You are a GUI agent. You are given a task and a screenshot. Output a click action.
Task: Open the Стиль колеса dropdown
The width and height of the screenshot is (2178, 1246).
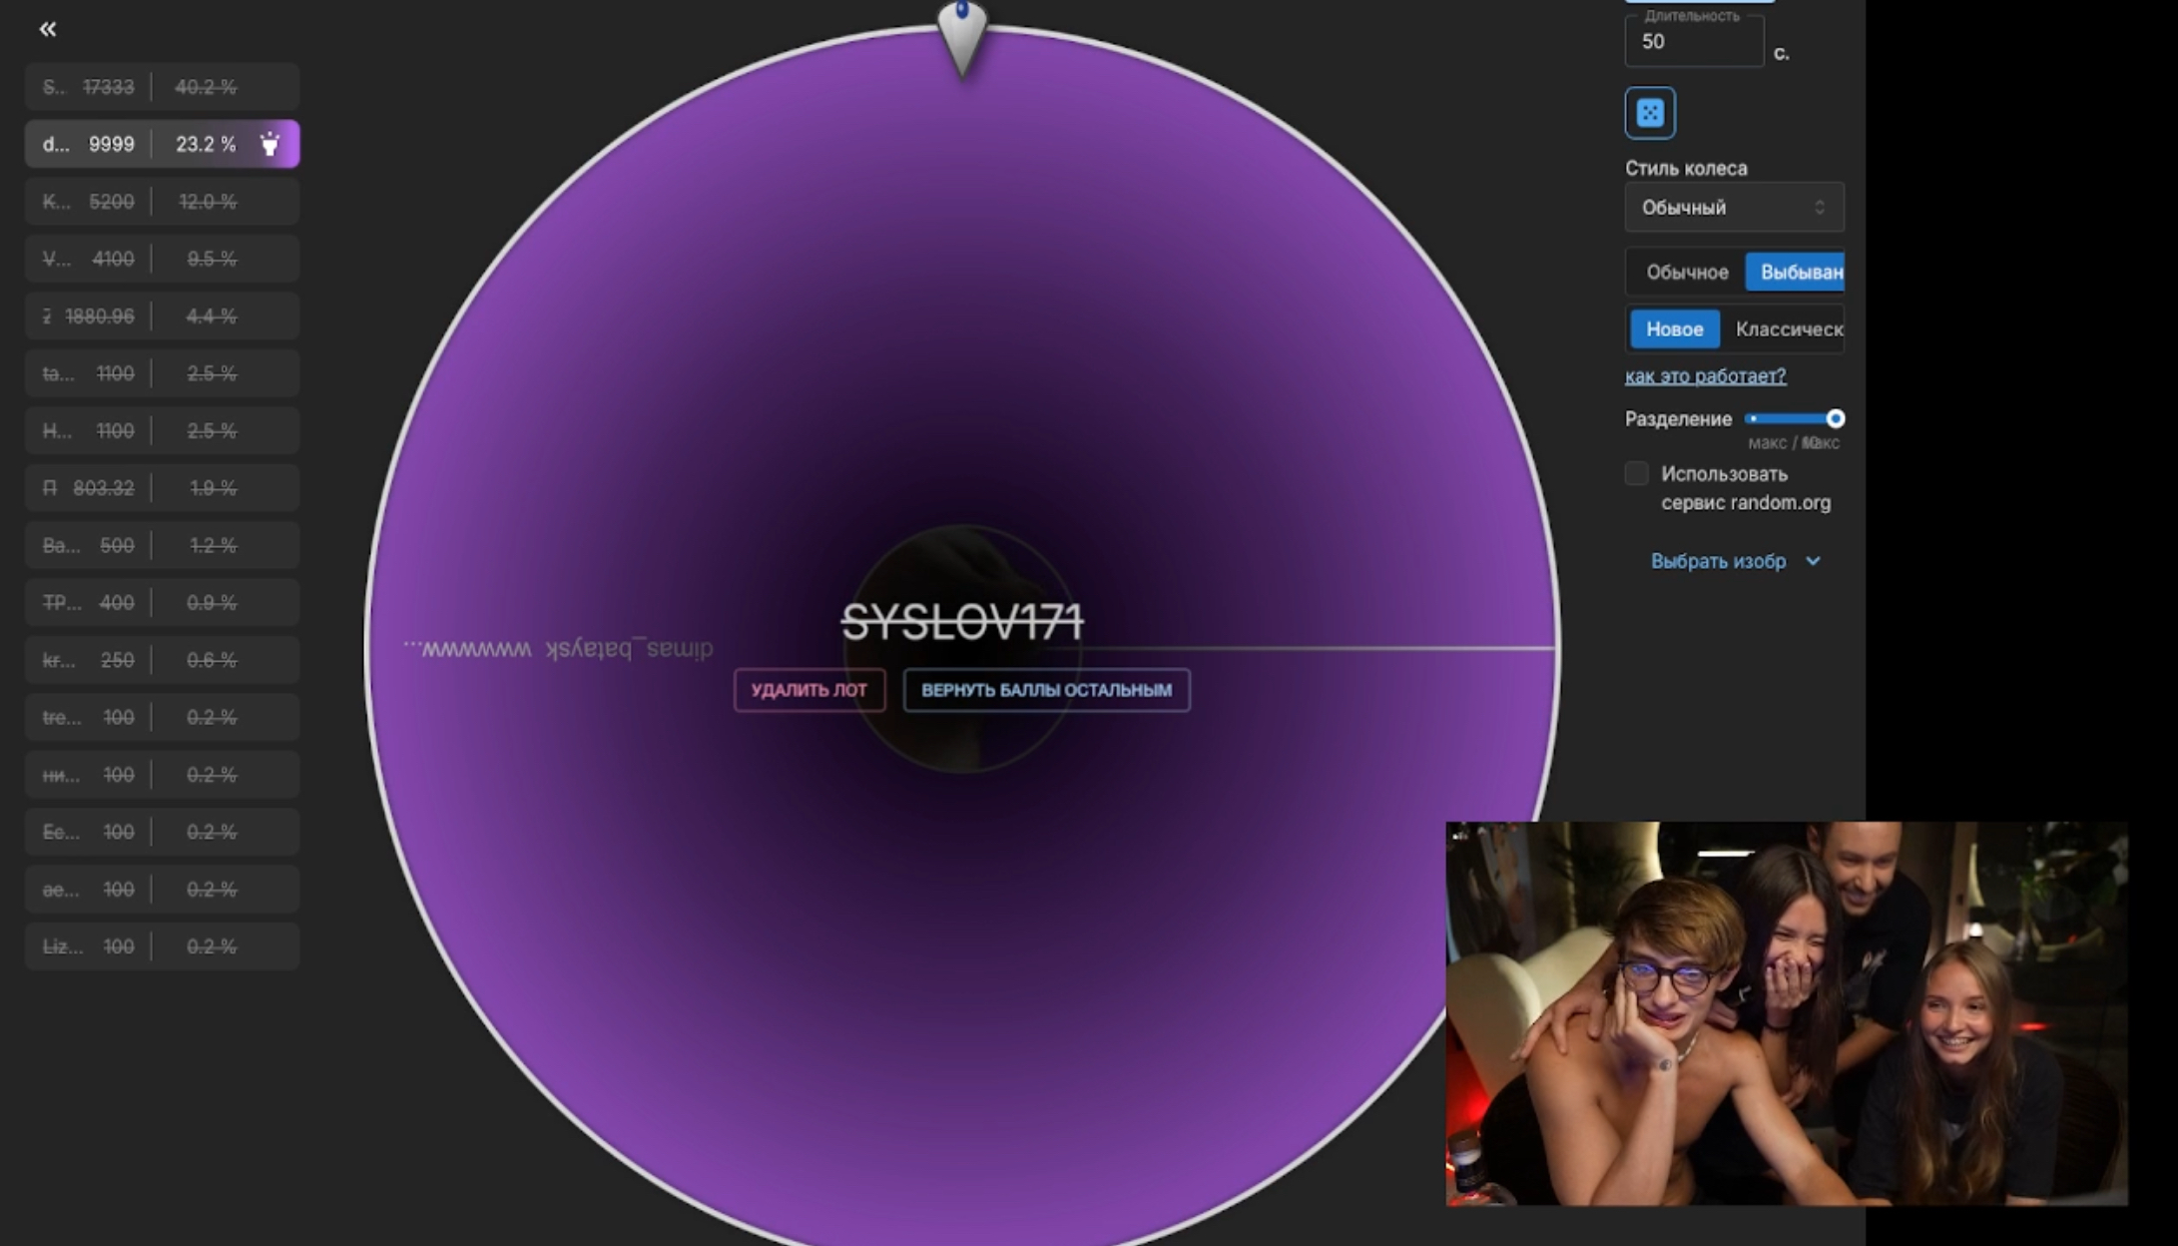[x=1734, y=208]
